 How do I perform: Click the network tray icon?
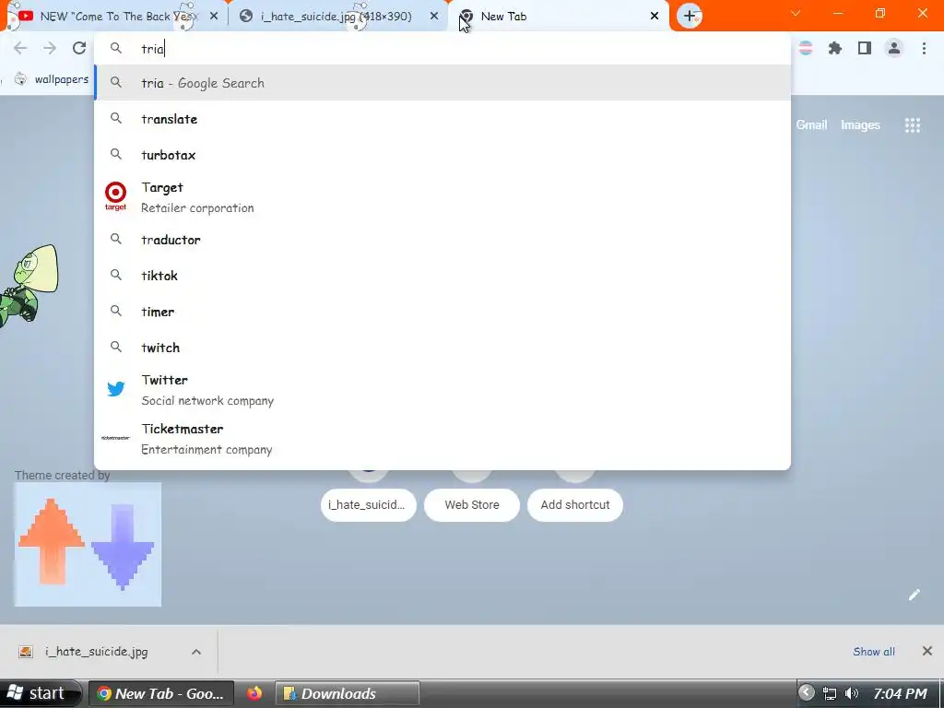coord(830,693)
